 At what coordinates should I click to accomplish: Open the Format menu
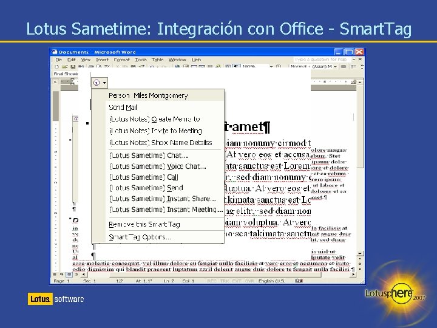tap(121, 60)
